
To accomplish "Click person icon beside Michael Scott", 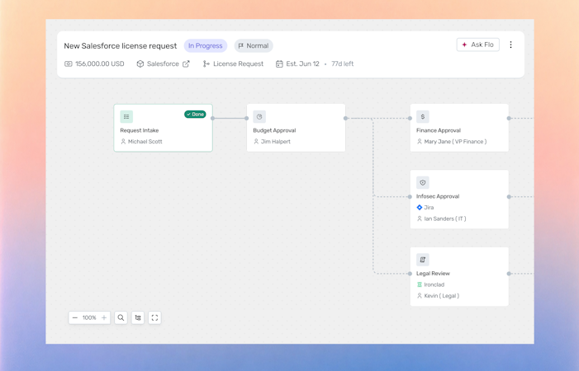I will click(123, 142).
